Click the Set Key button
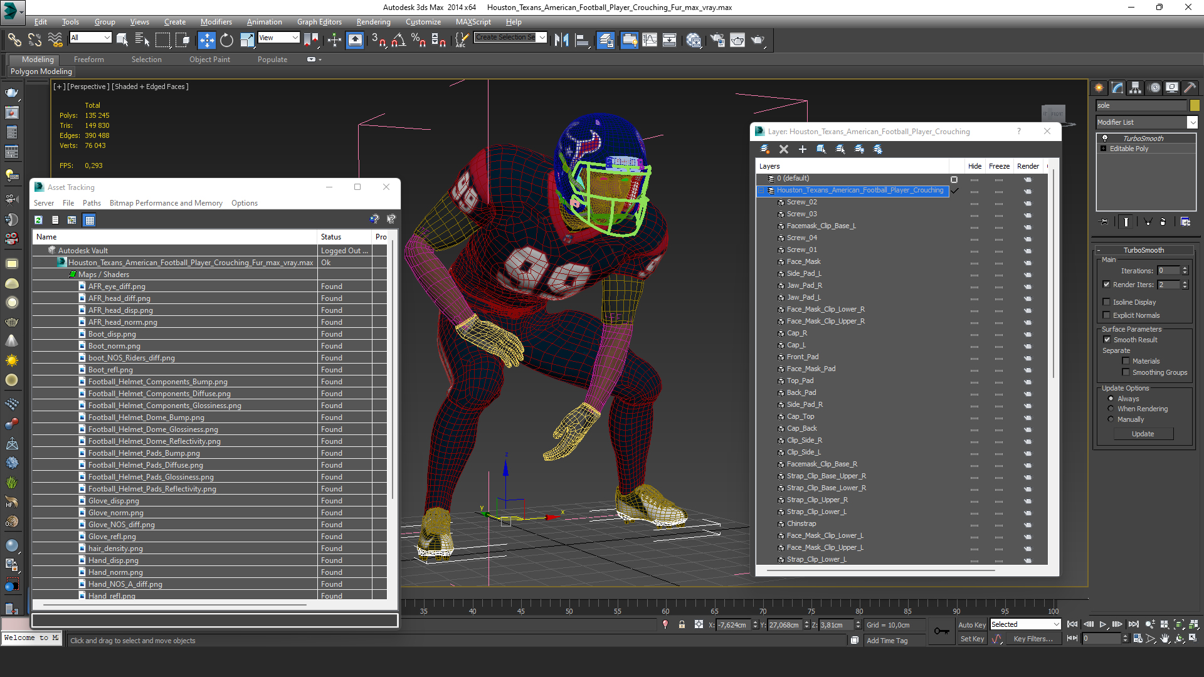1204x677 pixels. pos(971,639)
